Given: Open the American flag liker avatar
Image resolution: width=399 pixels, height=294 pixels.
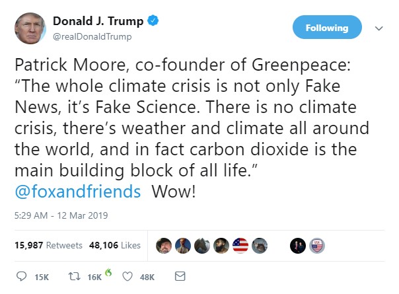Looking at the screenshot, I should [240, 245].
